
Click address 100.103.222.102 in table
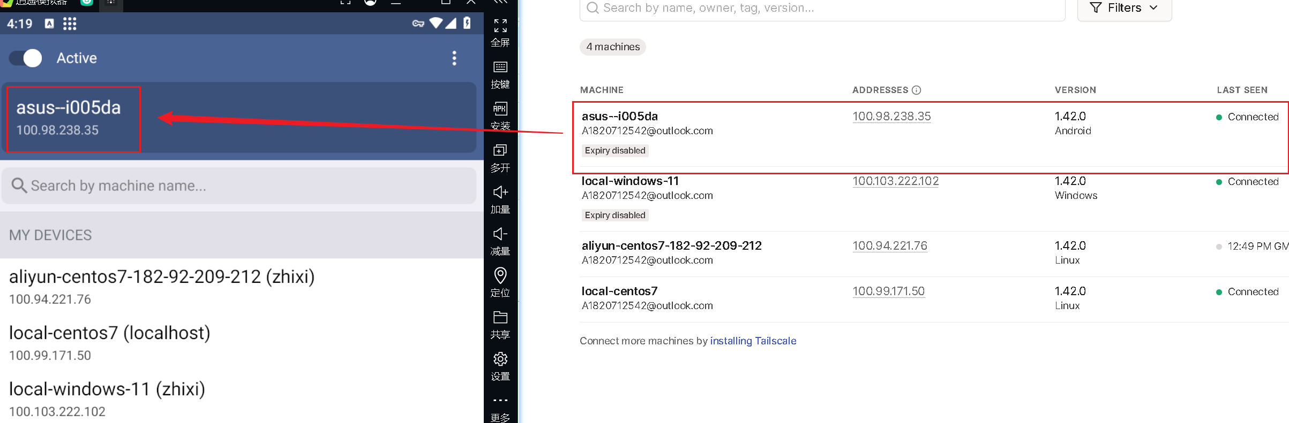(x=895, y=181)
